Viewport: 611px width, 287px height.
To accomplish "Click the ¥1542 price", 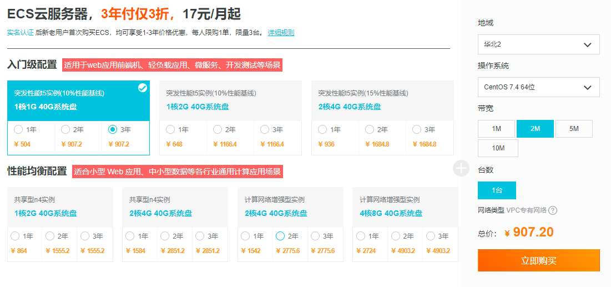I will tap(251, 251).
